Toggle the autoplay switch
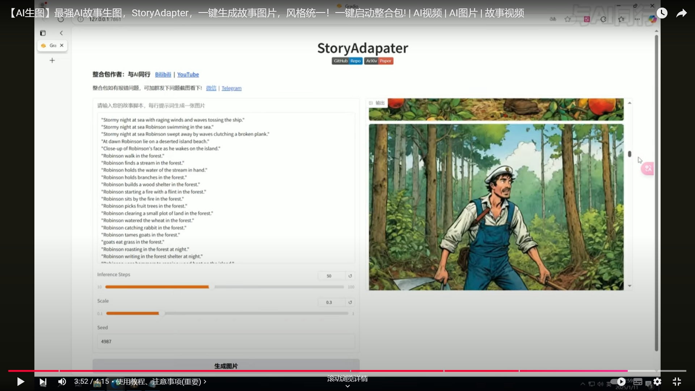695x391 pixels. (618, 382)
